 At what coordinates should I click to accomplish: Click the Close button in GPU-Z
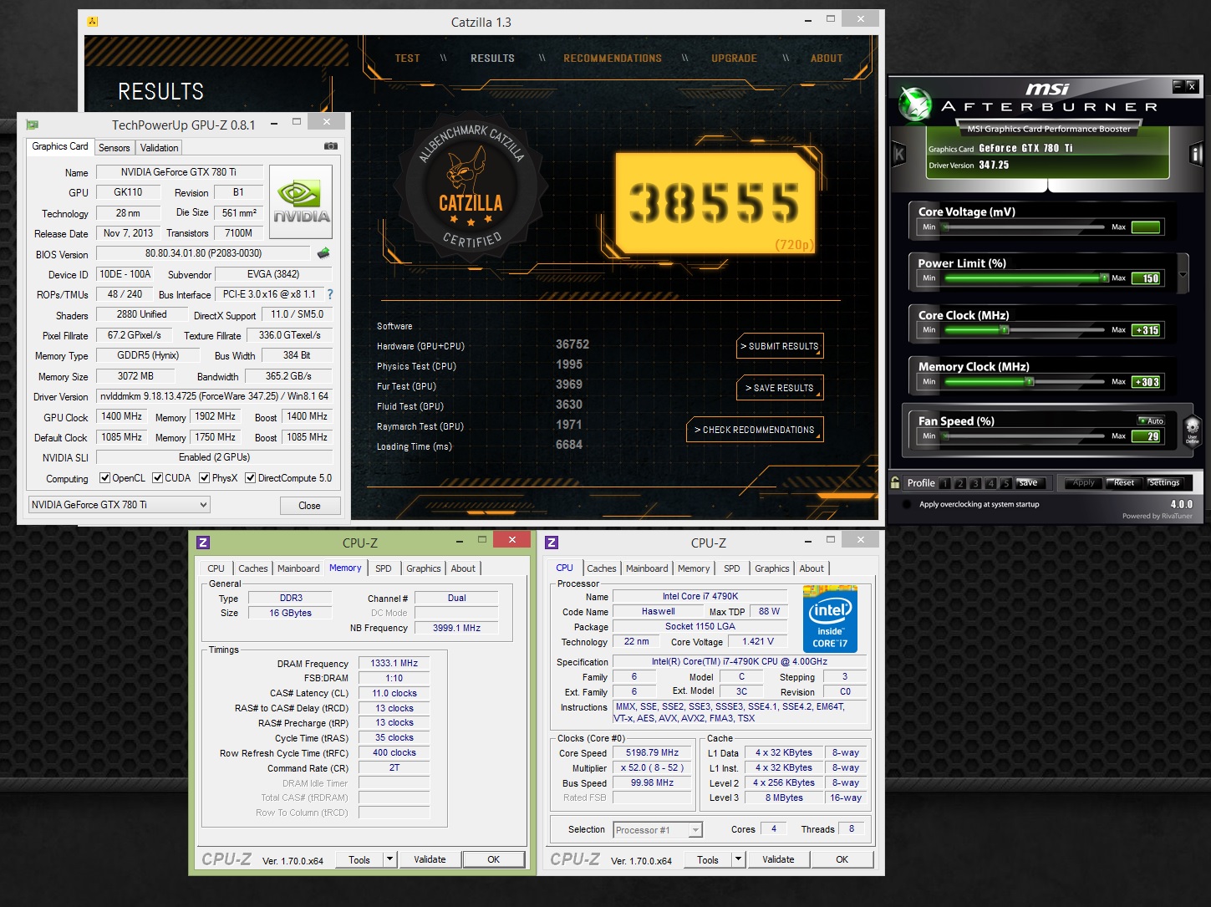point(309,506)
